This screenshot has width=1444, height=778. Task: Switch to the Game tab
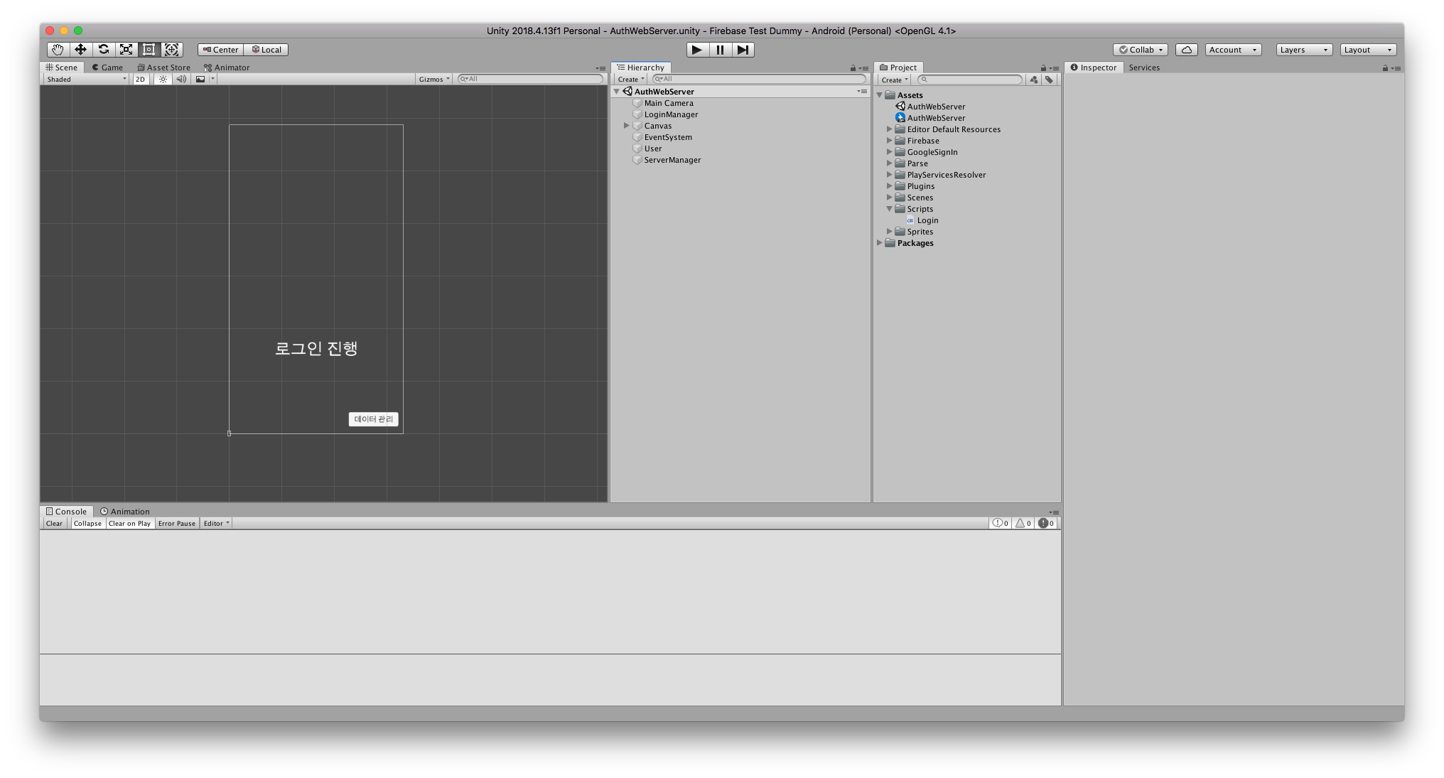pos(108,67)
